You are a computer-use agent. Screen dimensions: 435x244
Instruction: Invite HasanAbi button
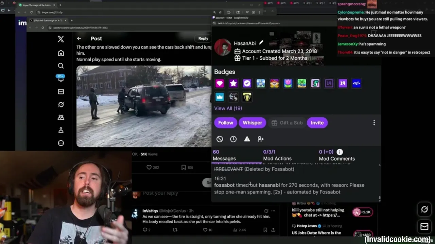[x=317, y=123]
